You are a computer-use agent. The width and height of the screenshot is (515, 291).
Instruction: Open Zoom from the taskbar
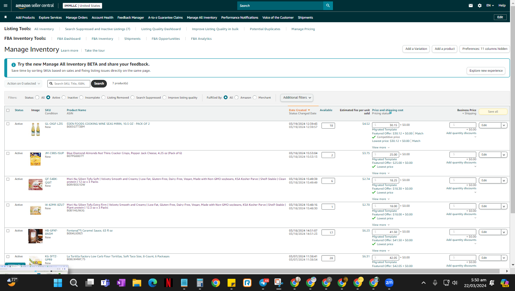point(389,283)
